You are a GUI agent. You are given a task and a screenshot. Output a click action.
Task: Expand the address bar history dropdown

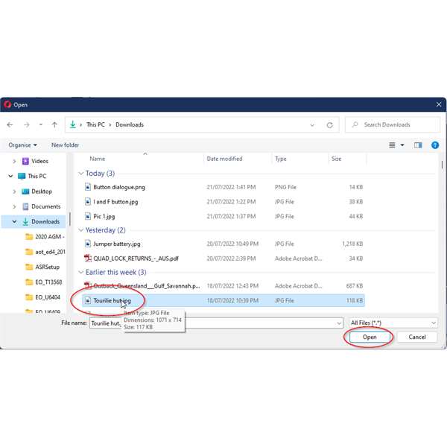(x=312, y=125)
